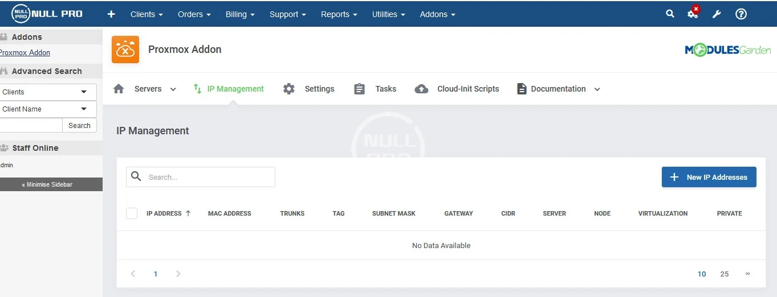Open the search magnifier in top bar

point(670,14)
